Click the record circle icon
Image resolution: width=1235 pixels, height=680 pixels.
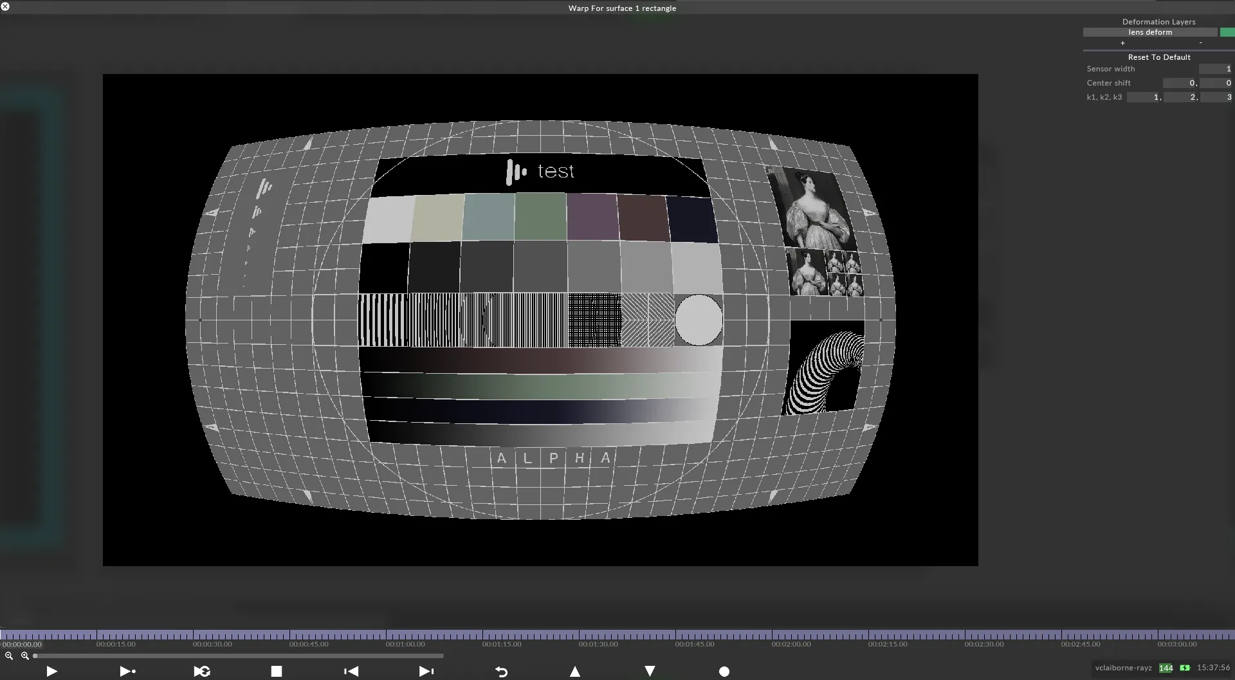tap(724, 672)
